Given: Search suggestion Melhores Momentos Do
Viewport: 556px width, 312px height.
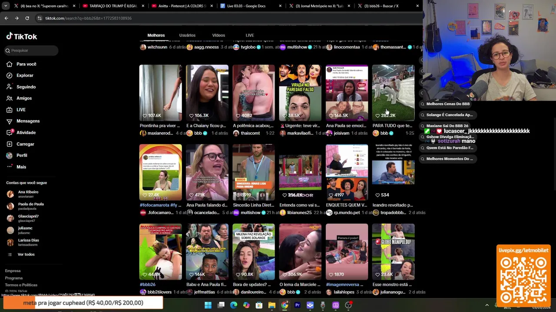Looking at the screenshot, I should coord(447,159).
